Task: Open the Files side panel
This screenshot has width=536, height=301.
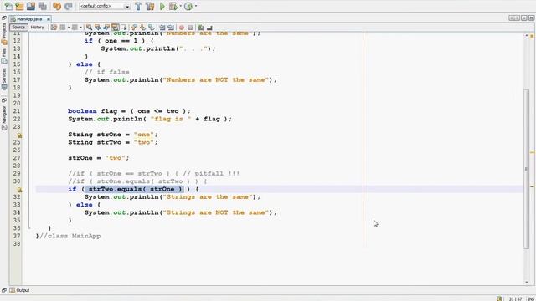Action: click(x=4, y=56)
